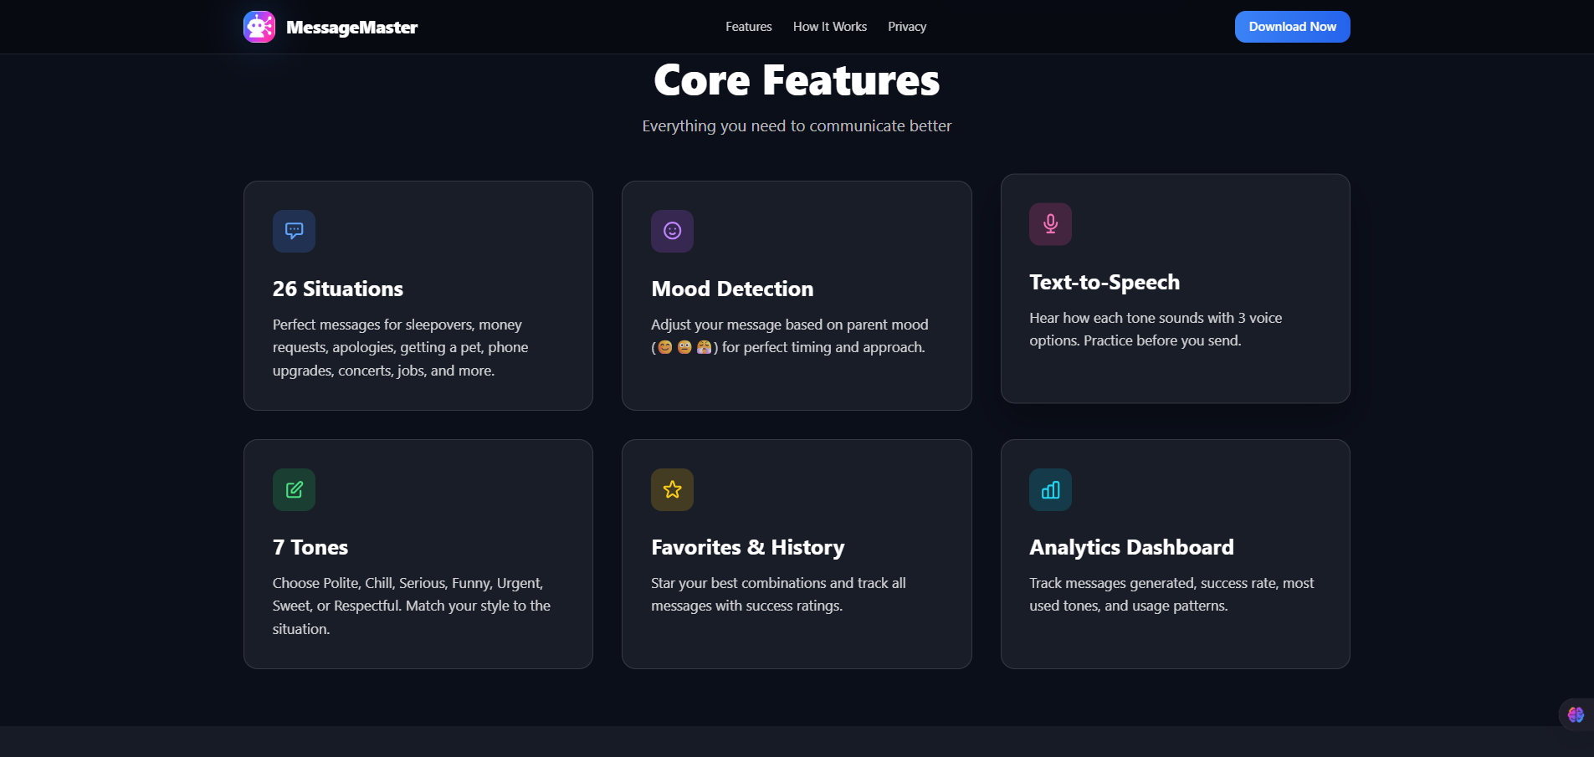
Task: Click the MessageMaster brand name
Action: tap(351, 28)
